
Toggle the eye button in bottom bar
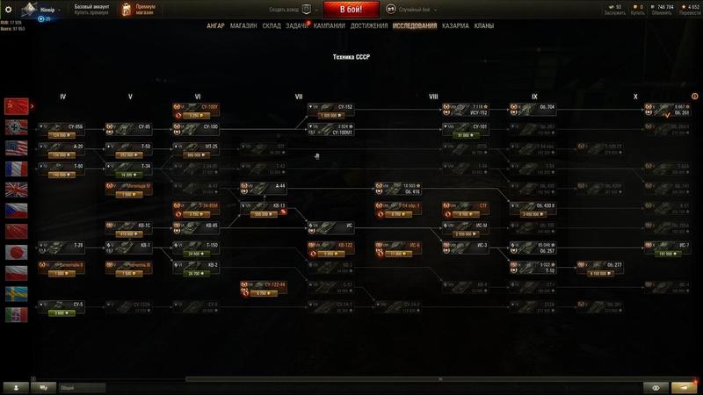pos(656,388)
